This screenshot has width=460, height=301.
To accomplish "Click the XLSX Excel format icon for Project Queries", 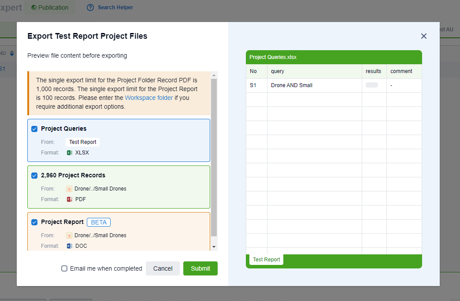I will (69, 152).
